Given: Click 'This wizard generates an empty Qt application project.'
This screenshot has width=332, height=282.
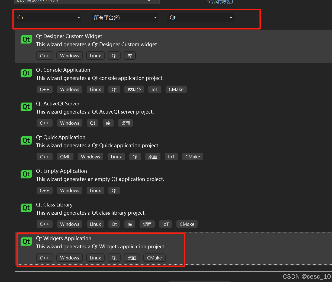Looking at the screenshot, I should pyautogui.click(x=100, y=179).
